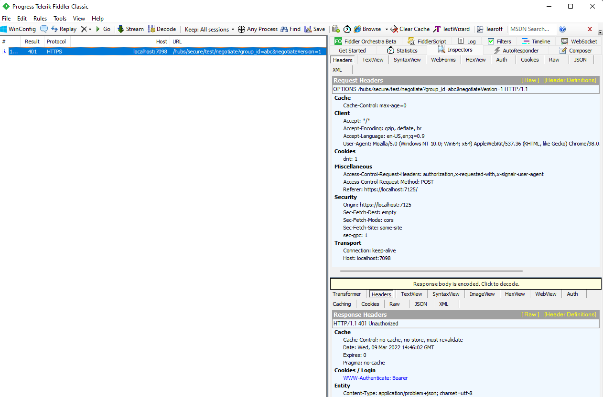This screenshot has width=603, height=397.
Task: Click Cache-Control: max-age=0 request header
Action: (375, 105)
